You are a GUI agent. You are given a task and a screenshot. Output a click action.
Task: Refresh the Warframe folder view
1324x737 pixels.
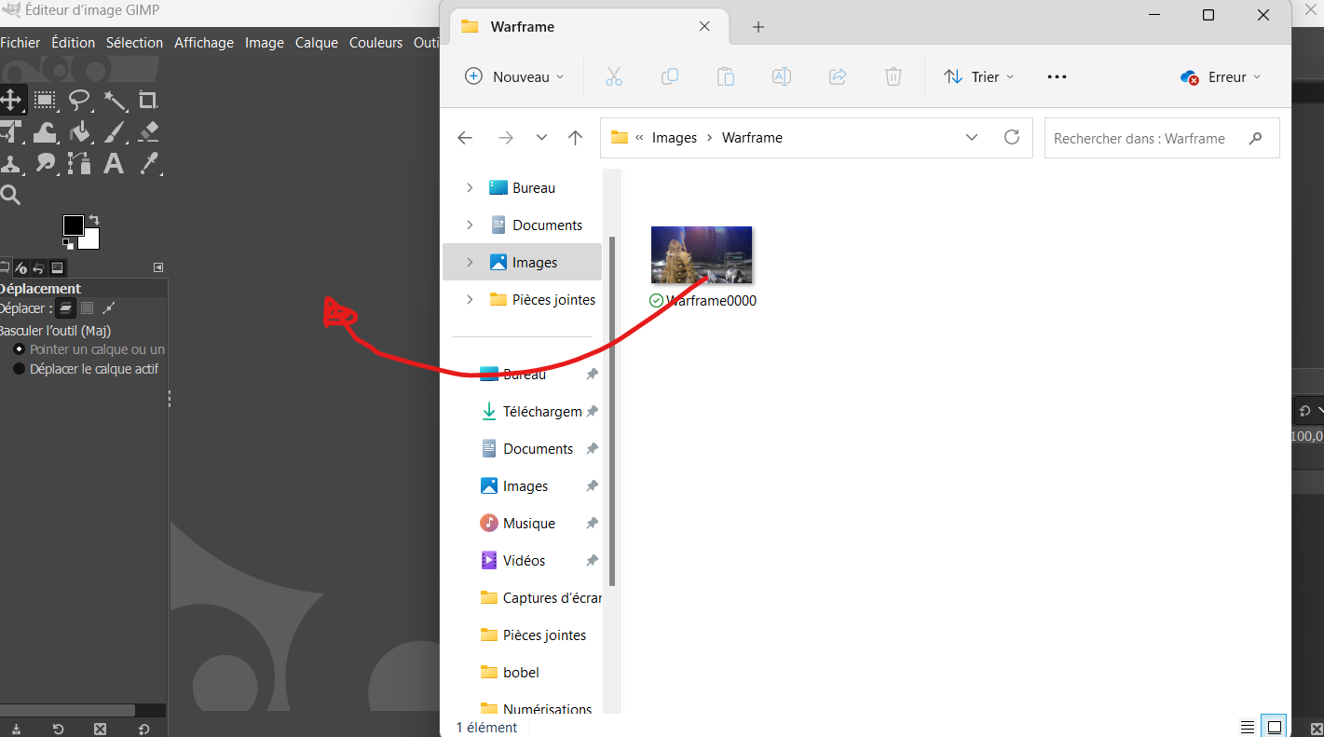(1012, 137)
